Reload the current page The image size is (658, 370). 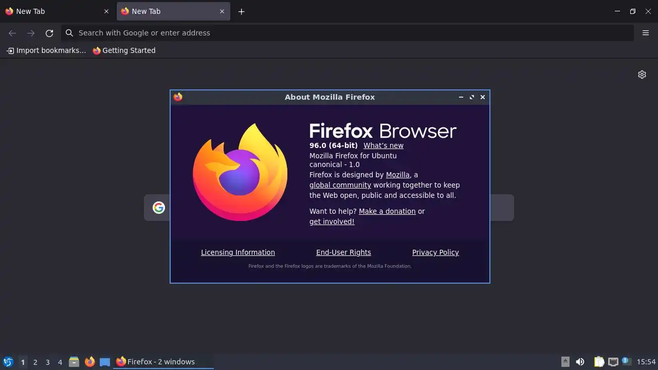point(49,33)
